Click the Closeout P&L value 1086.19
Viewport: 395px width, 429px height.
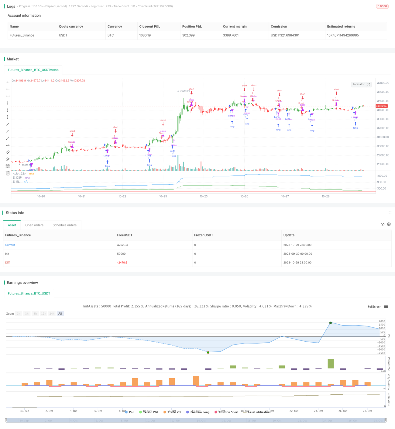(x=145, y=35)
